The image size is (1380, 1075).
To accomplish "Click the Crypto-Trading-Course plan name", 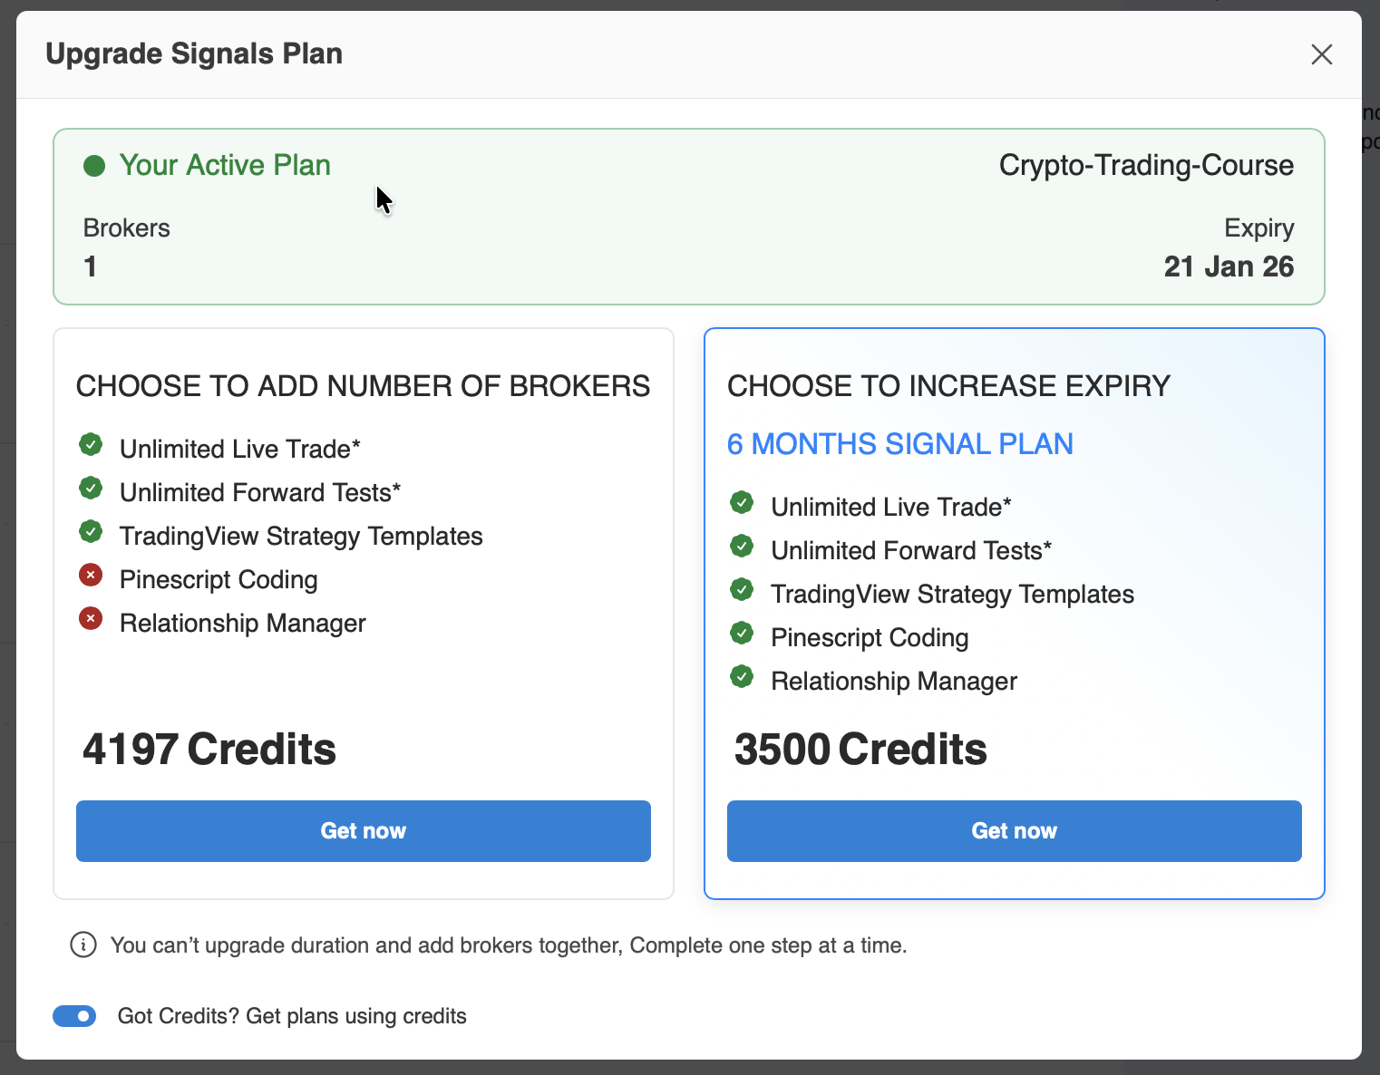I will pos(1146,166).
